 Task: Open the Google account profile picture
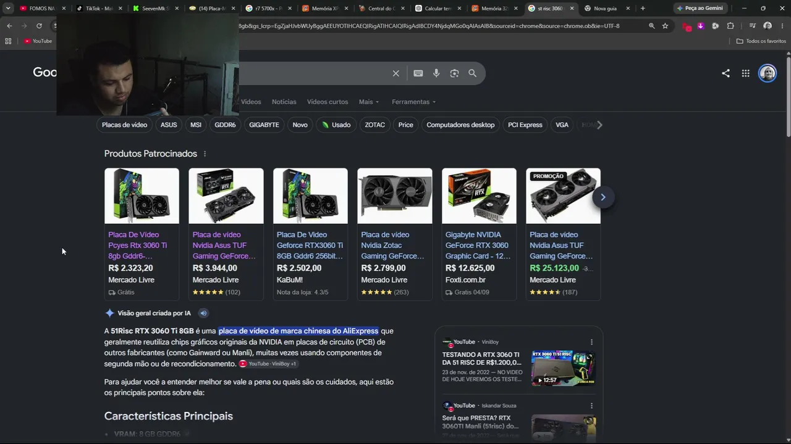[x=768, y=73]
